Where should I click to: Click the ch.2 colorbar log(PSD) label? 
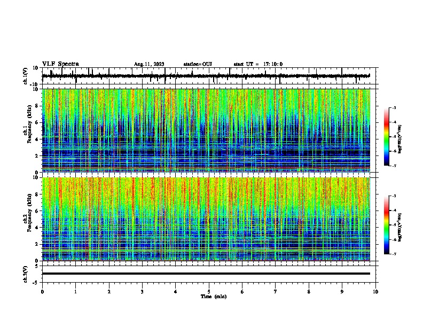tap(400, 227)
